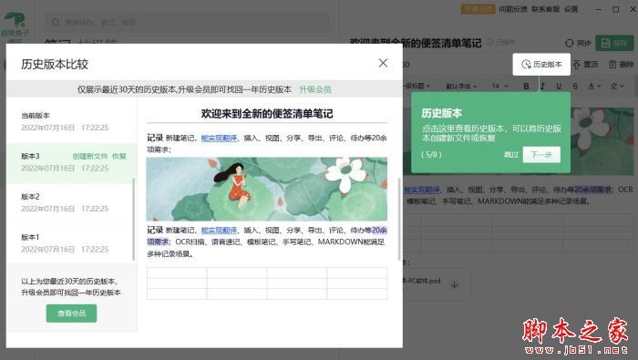This screenshot has width=638, height=360.
Task: Toggle Strikethrough formatting in the editor toolbar
Action: tap(575, 87)
